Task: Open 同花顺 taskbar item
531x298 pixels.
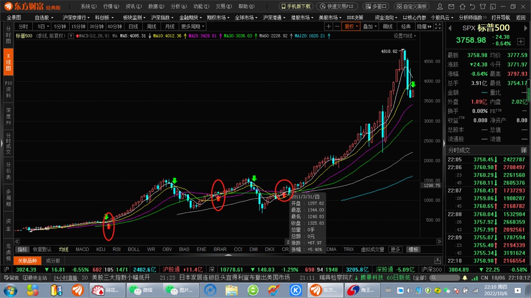Action: (x=107, y=290)
